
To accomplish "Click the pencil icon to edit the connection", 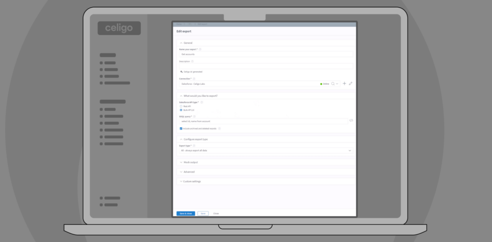I will (x=351, y=83).
